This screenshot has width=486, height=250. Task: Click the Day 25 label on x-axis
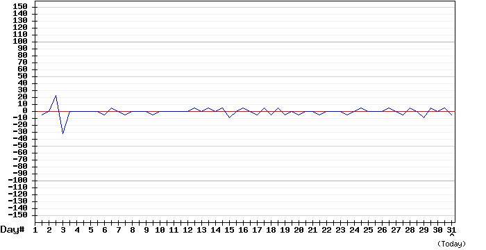tap(368, 230)
